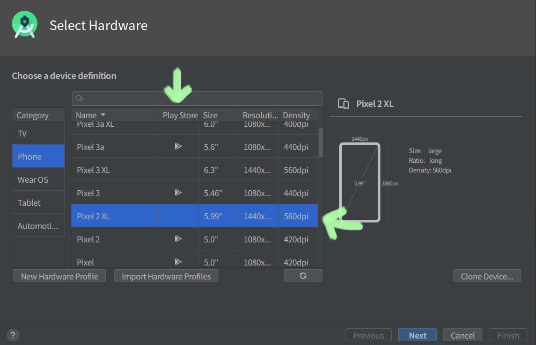This screenshot has height=345, width=536.
Task: Click the device list scrollbar thumb
Action: (x=321, y=143)
